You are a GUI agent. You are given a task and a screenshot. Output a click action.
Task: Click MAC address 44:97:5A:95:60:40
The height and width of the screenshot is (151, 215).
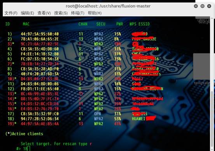click(x=40, y=34)
